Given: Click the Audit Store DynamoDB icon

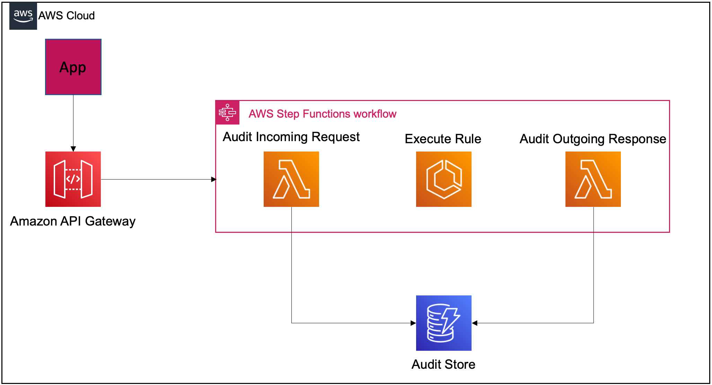Looking at the screenshot, I should click(444, 323).
